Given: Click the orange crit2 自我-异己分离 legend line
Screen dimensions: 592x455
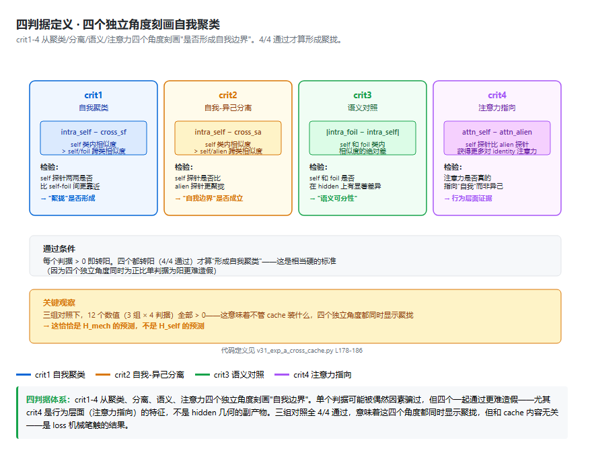Looking at the screenshot, I should click(x=103, y=375).
